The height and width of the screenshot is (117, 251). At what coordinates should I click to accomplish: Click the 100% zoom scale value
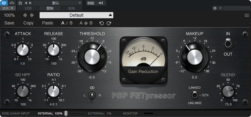[9, 15]
